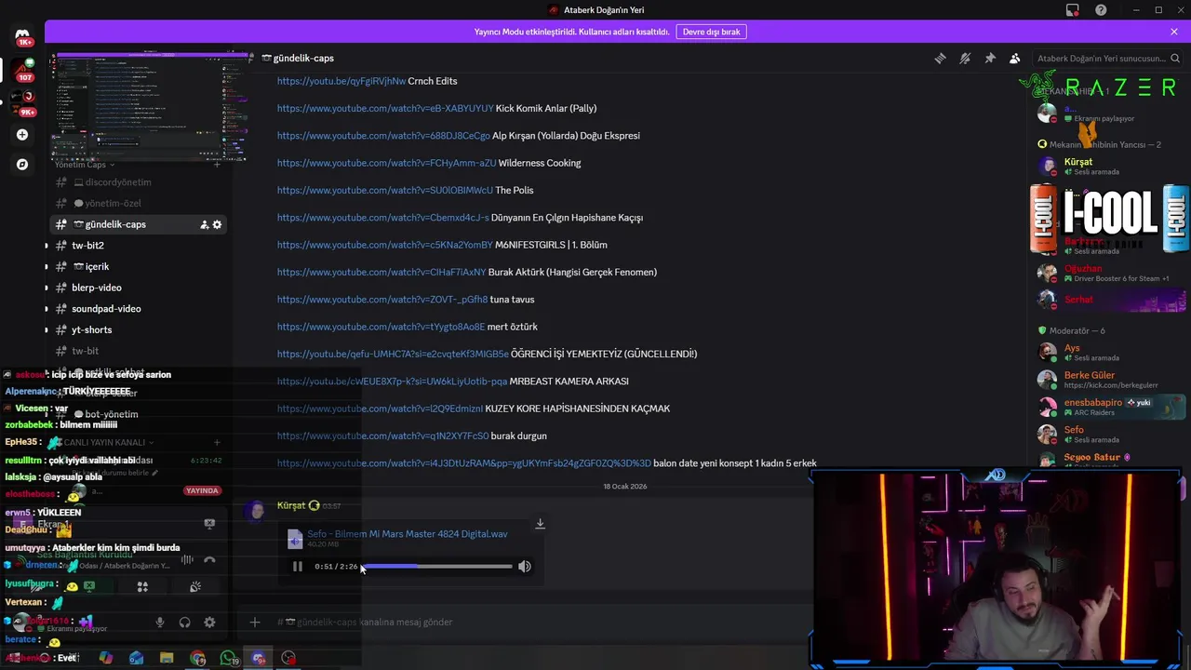Open Burak Aktürk video link
The width and height of the screenshot is (1191, 670).
coord(381,272)
